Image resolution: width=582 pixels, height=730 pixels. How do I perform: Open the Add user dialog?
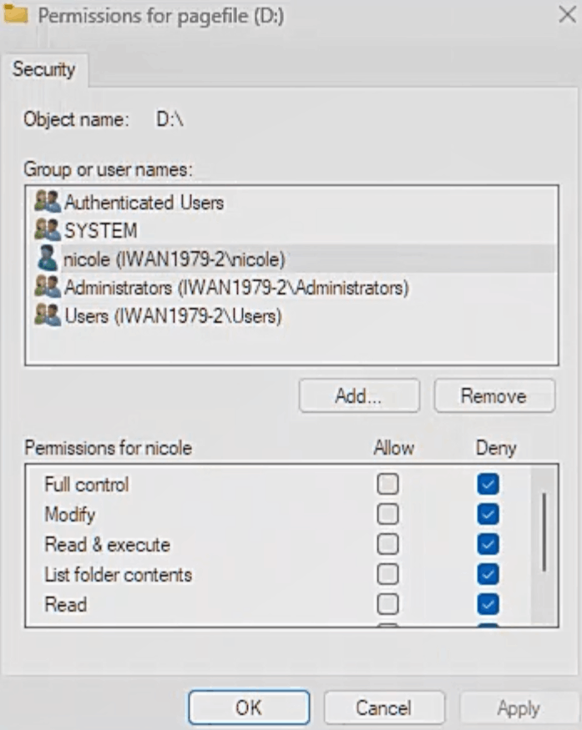(359, 395)
